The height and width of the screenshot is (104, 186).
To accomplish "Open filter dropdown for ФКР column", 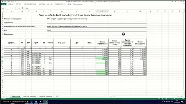I will point(31,48).
